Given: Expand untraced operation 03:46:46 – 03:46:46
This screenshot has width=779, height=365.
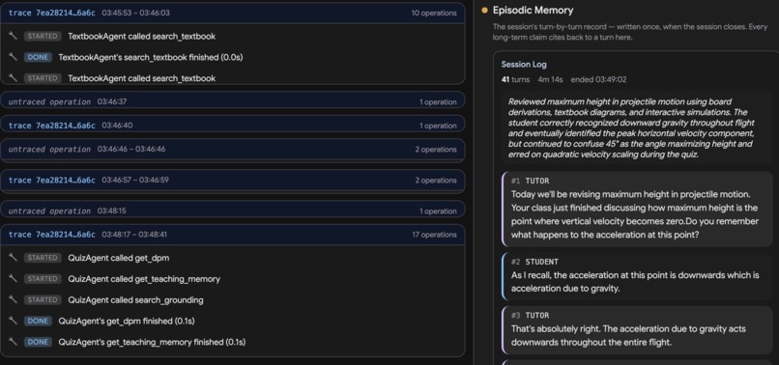Looking at the screenshot, I should 233,150.
